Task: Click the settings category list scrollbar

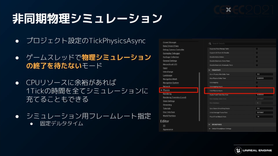Action: point(199,97)
